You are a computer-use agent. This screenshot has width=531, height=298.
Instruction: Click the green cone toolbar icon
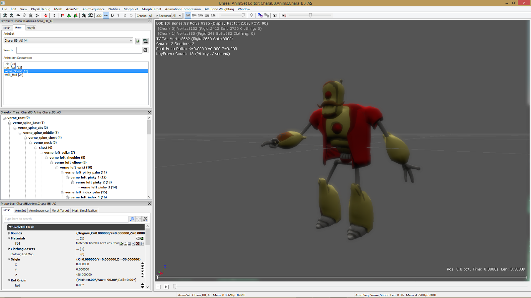[69, 16]
